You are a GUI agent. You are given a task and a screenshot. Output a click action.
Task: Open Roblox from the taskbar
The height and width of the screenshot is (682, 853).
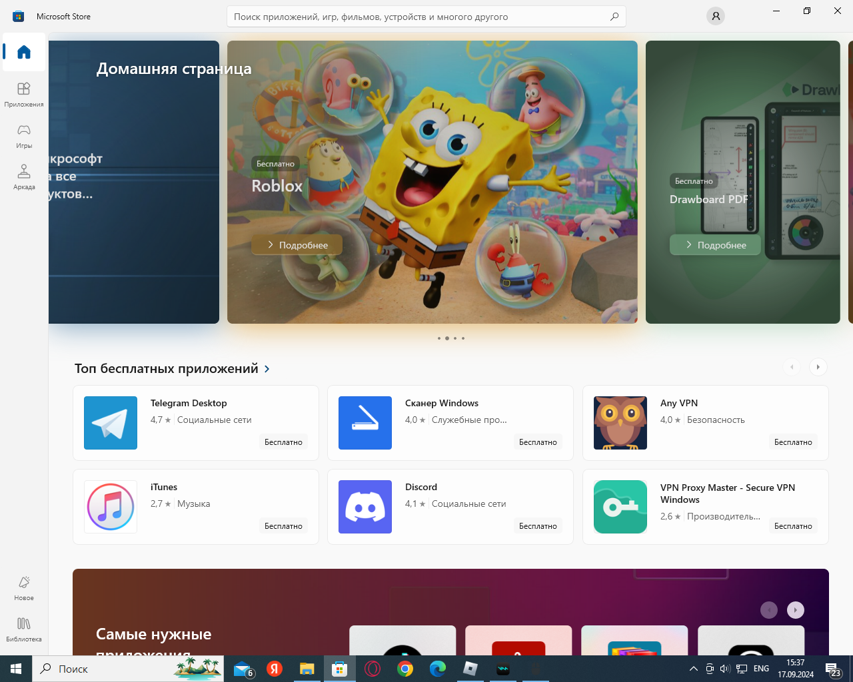(470, 669)
